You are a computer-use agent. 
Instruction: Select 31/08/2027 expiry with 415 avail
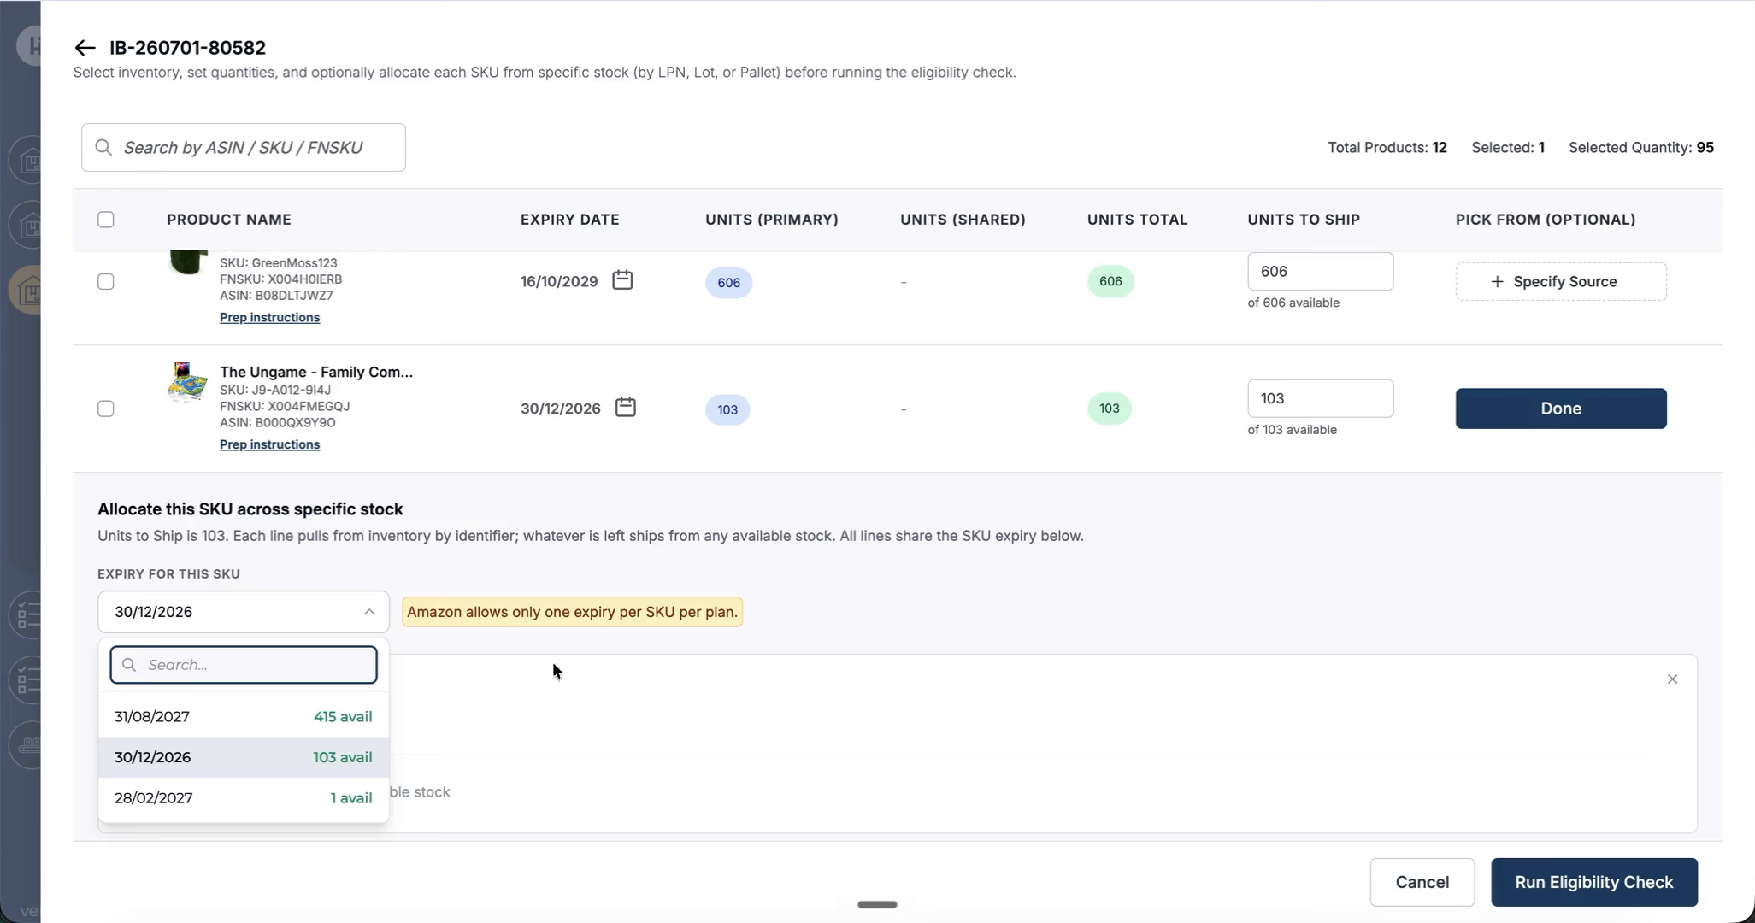tap(244, 717)
